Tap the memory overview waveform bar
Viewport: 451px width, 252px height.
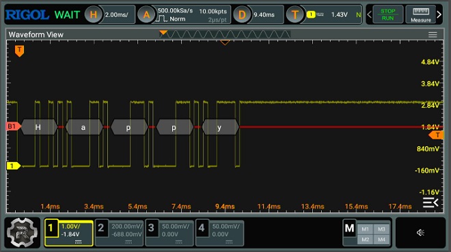pyautogui.click(x=225, y=34)
